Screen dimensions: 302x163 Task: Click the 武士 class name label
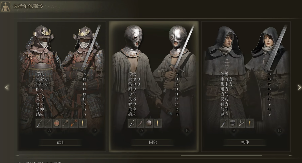61,143
